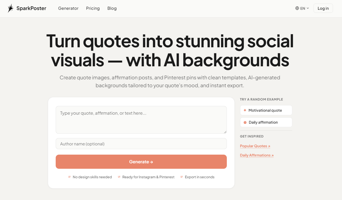
Task: Click the sparkle icon on Motivational quote
Action: point(245,110)
